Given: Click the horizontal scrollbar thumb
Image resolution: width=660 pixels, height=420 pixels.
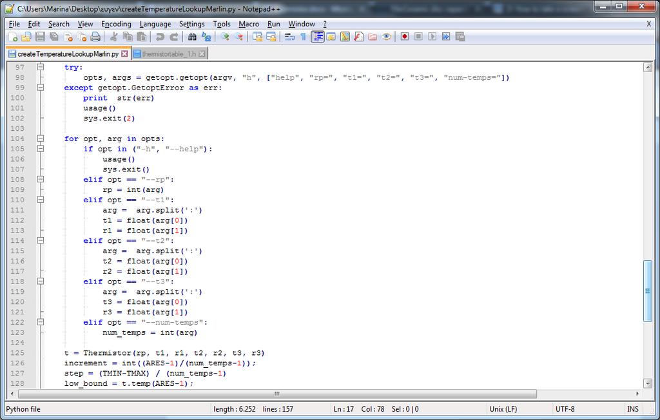Looking at the screenshot, I should [277, 394].
